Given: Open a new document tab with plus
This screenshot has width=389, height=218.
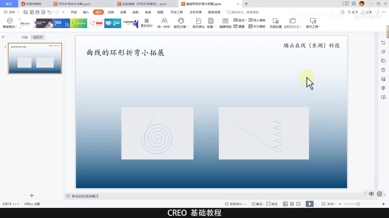Looking at the screenshot, I should pos(246,4).
